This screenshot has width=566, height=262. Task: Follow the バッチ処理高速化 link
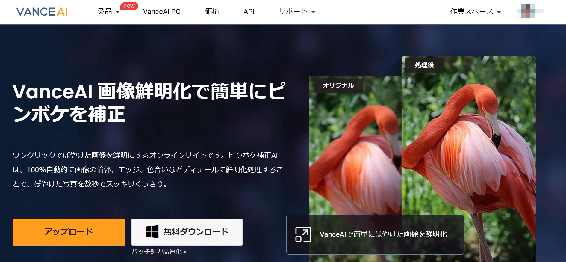pyautogui.click(x=159, y=252)
